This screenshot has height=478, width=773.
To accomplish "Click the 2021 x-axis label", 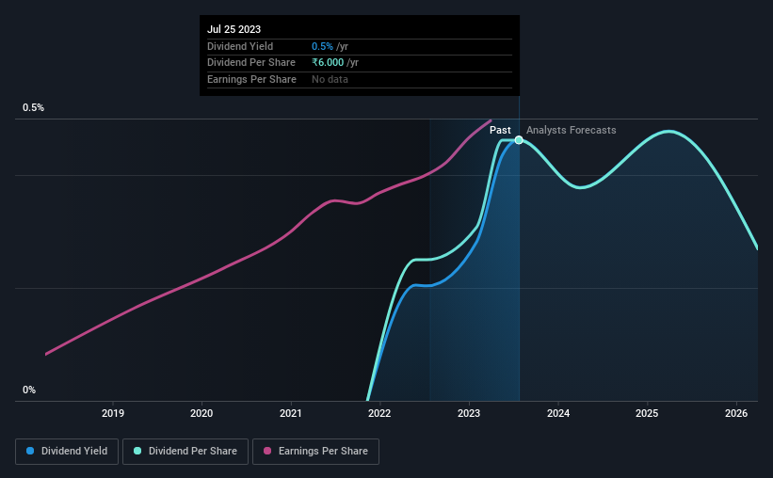I will (x=291, y=413).
